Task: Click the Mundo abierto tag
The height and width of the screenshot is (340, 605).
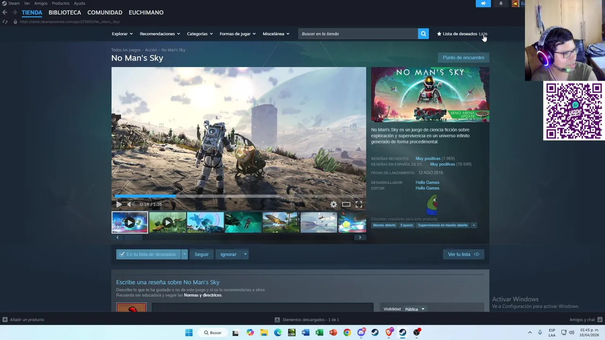Action: coord(384,225)
